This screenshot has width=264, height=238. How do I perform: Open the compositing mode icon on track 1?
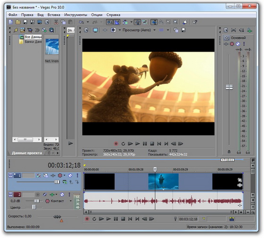(x=65, y=182)
